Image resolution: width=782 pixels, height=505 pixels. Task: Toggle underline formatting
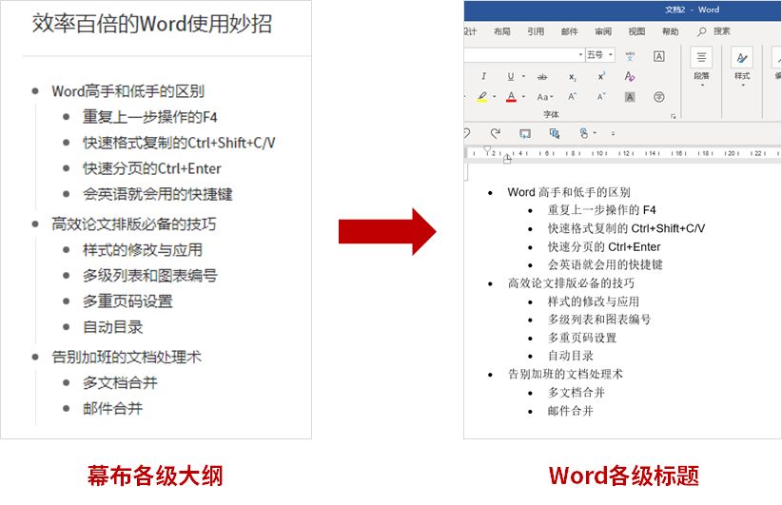click(511, 76)
